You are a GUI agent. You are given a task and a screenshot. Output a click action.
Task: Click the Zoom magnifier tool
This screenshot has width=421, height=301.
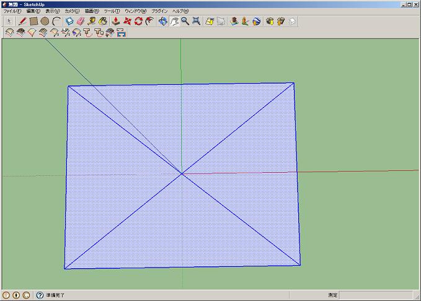click(x=185, y=21)
